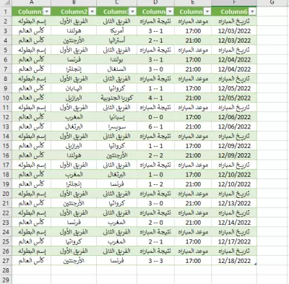289x284 pixels.
Task: Select the 12/03/2022 cell in row 3
Action: click(x=234, y=31)
